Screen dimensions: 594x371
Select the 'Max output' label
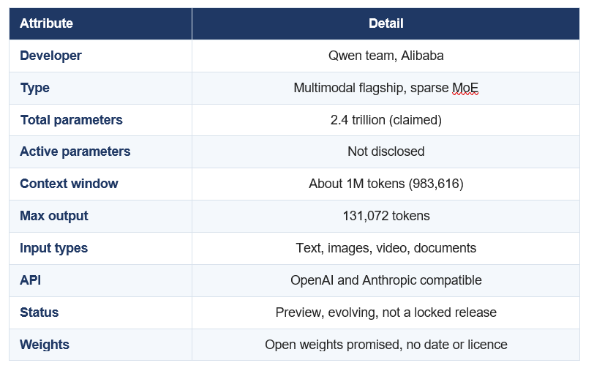[x=54, y=216]
